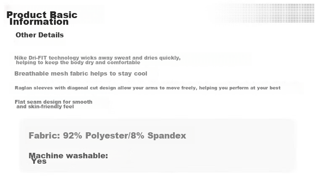
Task: Select the "Flat seam design for smooth" line
Action: point(53,102)
